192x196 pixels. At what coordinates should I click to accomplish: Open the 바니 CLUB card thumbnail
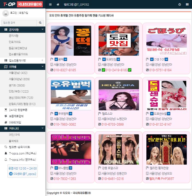(x=71, y=150)
